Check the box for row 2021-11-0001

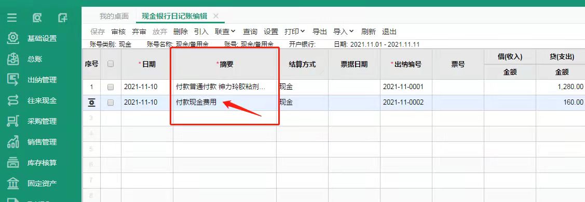[x=111, y=87]
